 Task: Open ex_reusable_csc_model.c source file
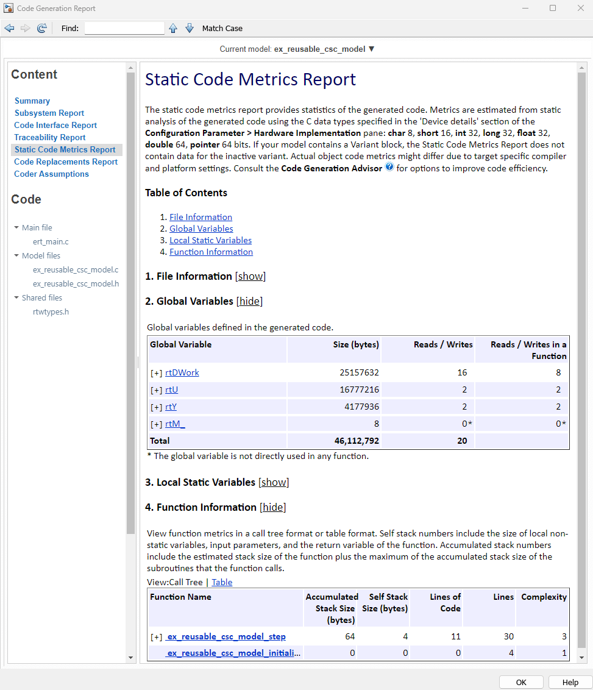pyautogui.click(x=76, y=269)
